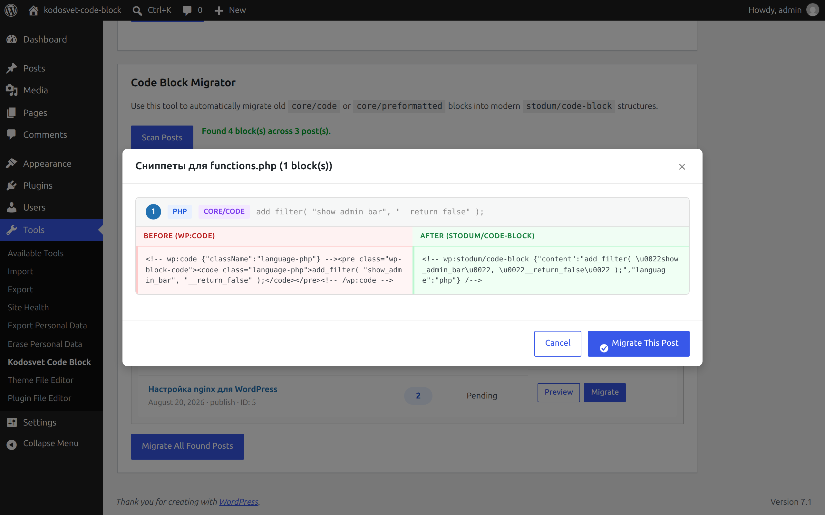Click the Version 7.1 footer text
Image resolution: width=825 pixels, height=515 pixels.
(x=791, y=502)
